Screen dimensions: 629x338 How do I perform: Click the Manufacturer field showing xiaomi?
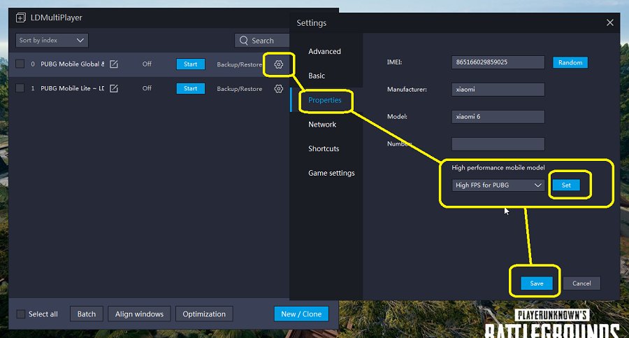(x=498, y=90)
